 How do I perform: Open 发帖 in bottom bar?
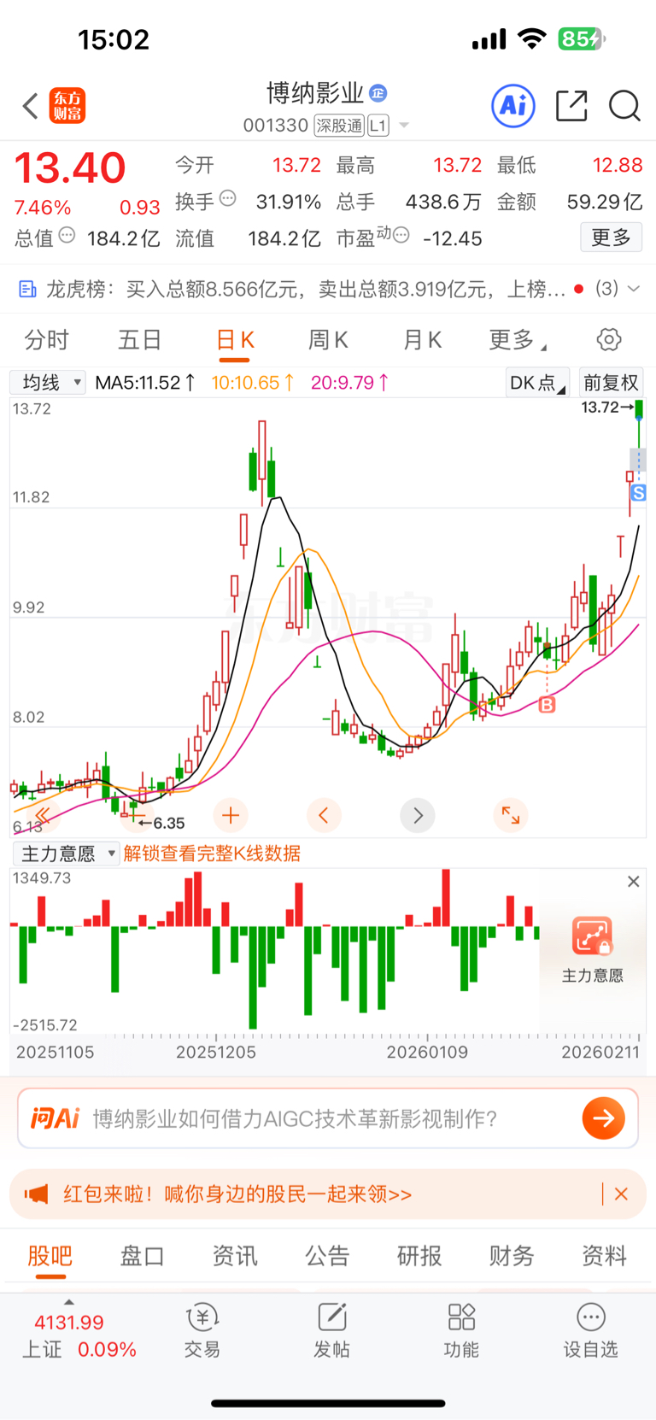(x=331, y=1331)
